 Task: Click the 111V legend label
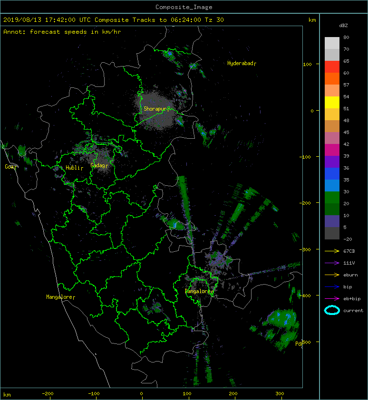click(x=349, y=263)
